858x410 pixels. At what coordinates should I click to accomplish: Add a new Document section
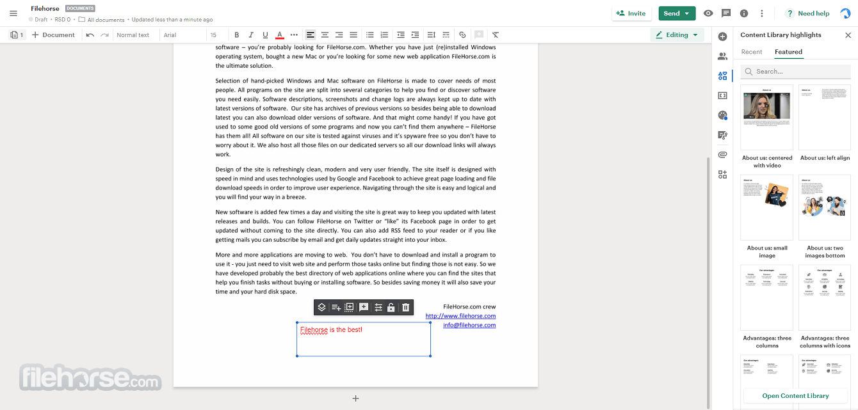53,35
